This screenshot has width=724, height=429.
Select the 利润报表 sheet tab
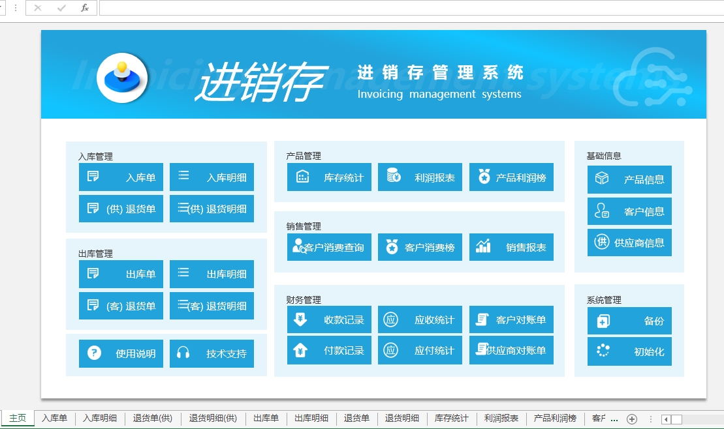(501, 419)
